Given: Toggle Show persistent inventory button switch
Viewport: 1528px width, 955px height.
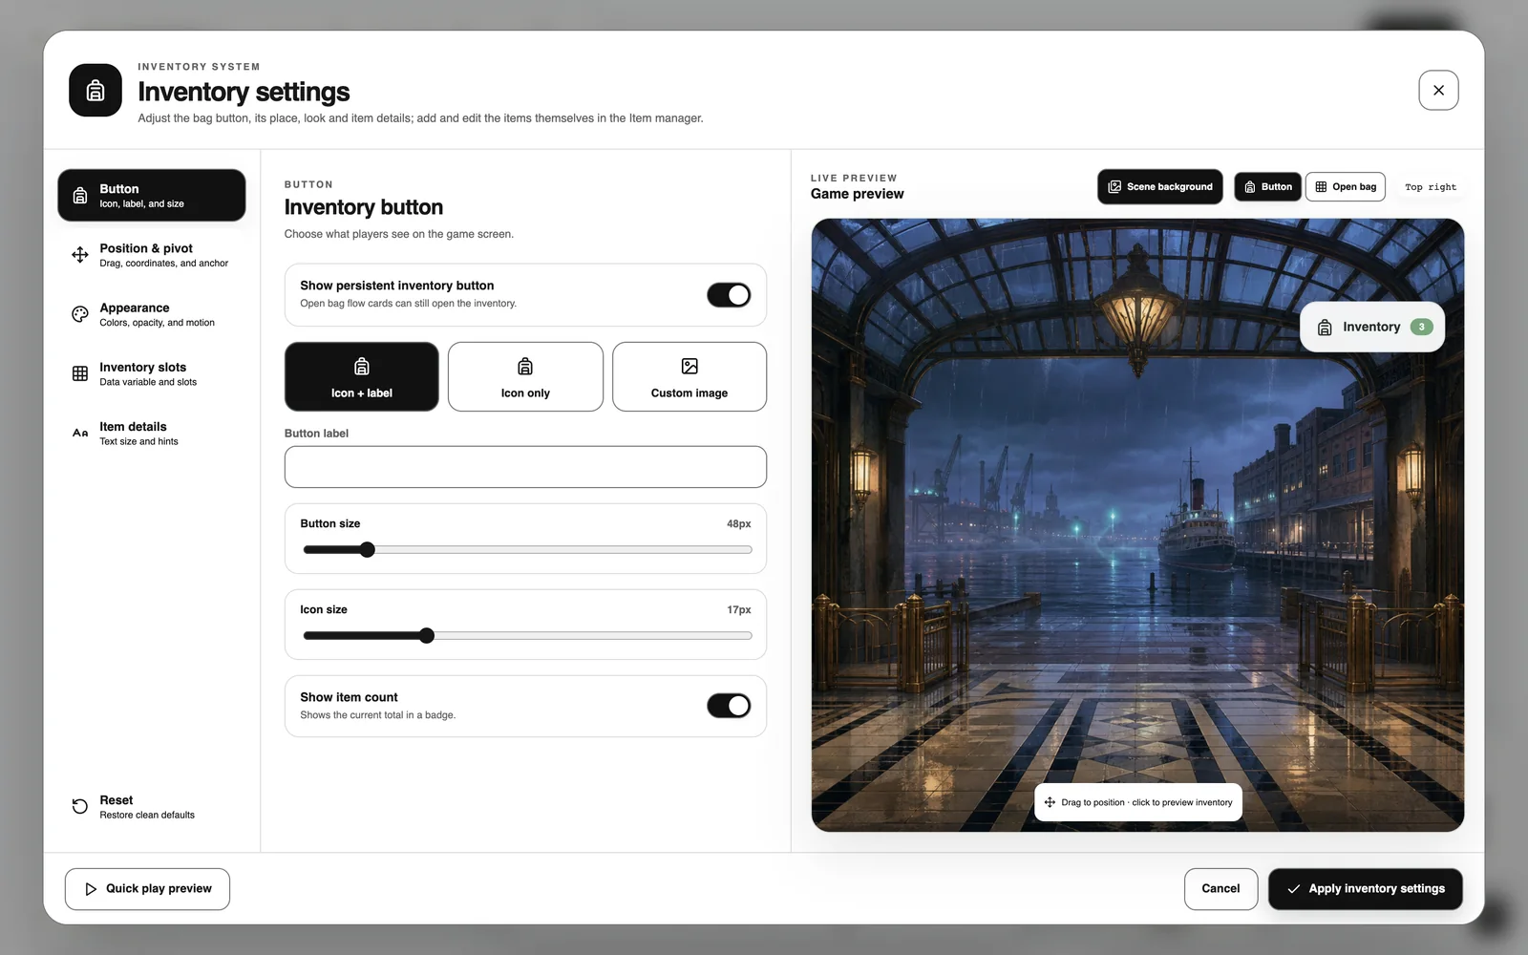Looking at the screenshot, I should [x=729, y=295].
